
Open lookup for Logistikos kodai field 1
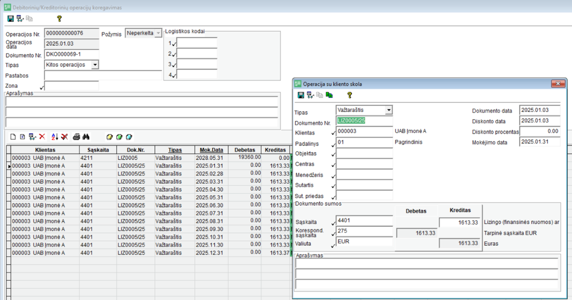click(x=174, y=44)
